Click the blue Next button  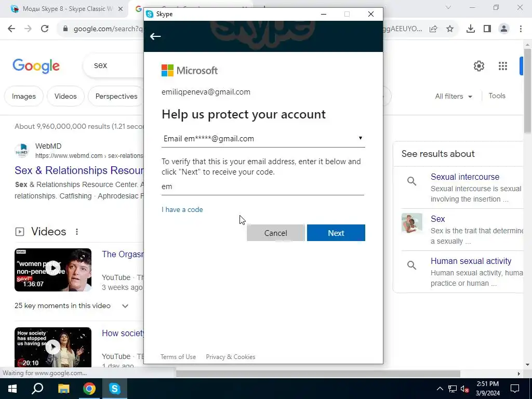tap(336, 233)
